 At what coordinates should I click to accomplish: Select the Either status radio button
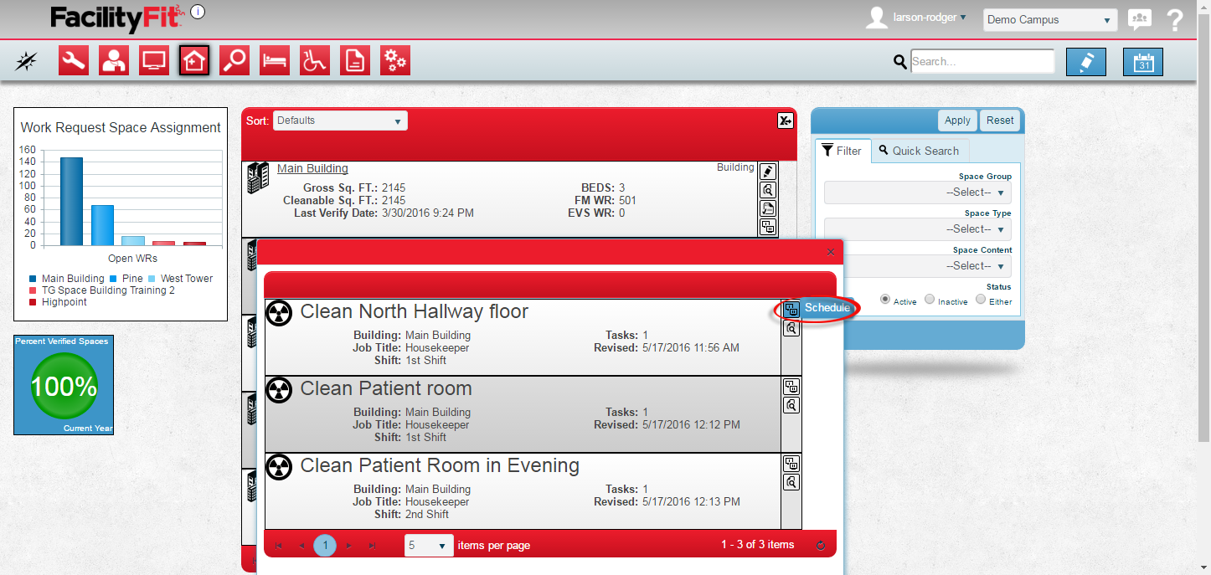(x=981, y=300)
